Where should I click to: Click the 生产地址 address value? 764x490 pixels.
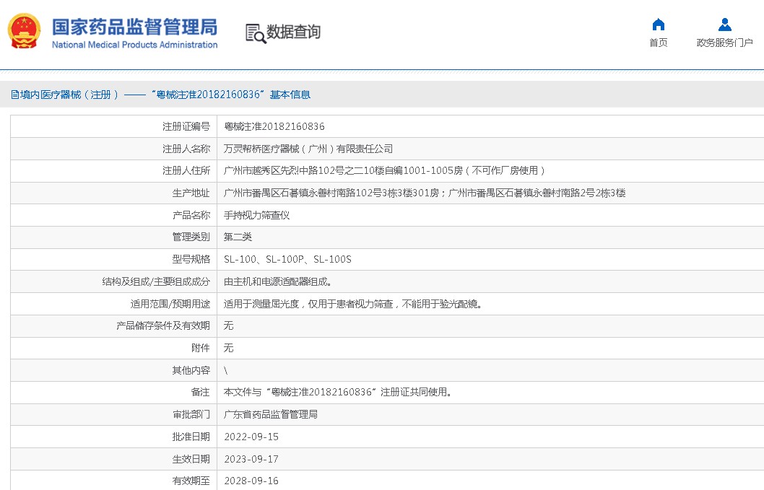[x=425, y=193]
